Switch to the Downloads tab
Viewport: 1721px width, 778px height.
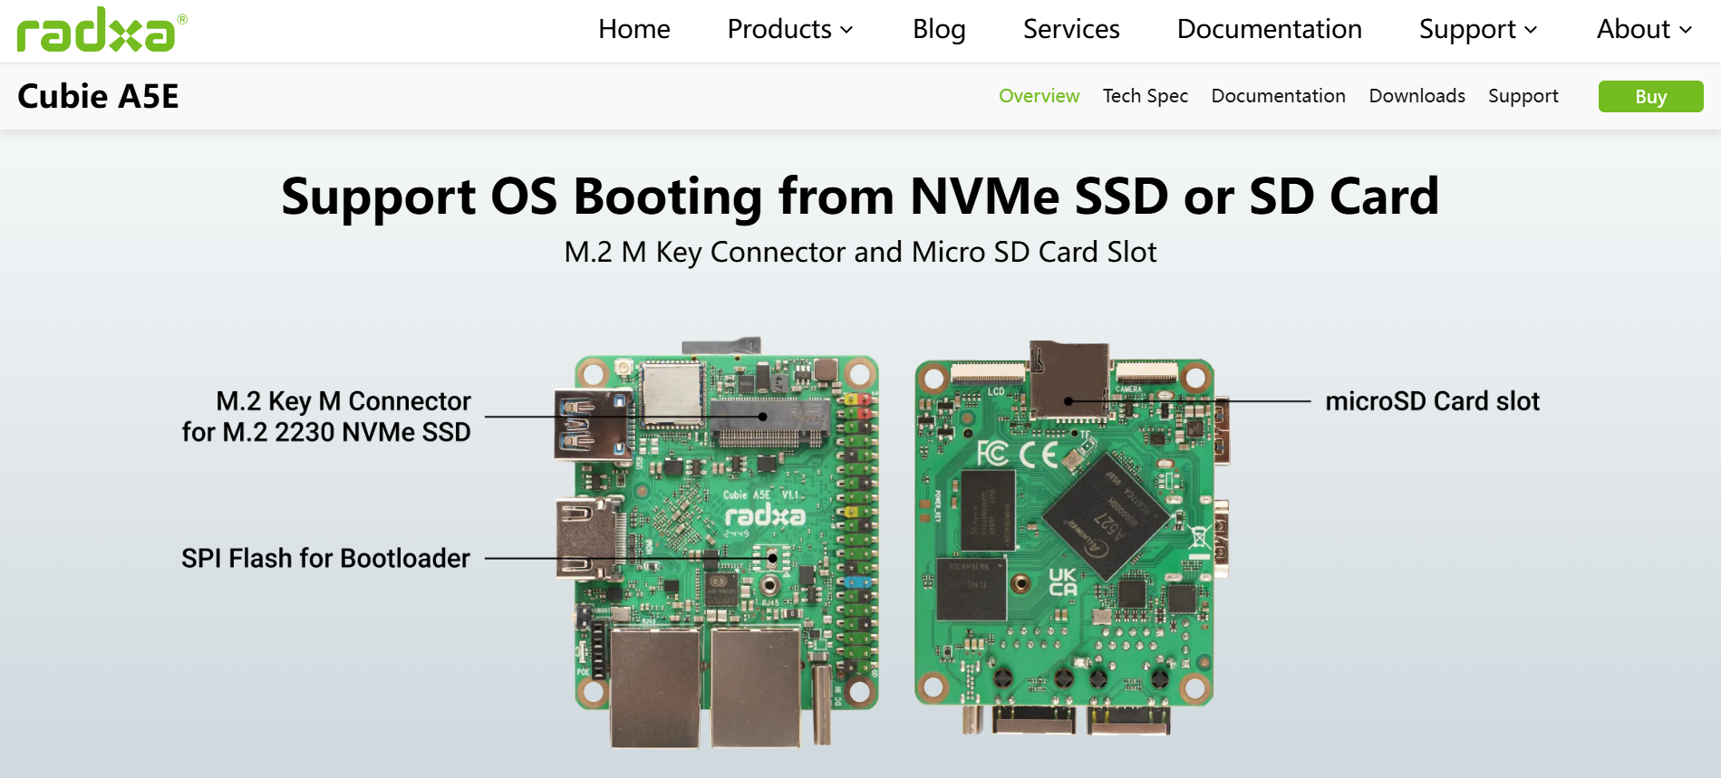pyautogui.click(x=1416, y=96)
